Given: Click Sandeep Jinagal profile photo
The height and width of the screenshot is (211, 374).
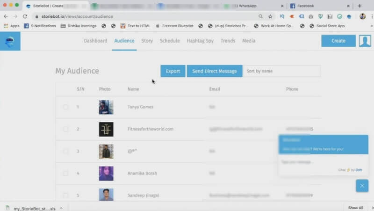Looking at the screenshot, I should [x=106, y=195].
